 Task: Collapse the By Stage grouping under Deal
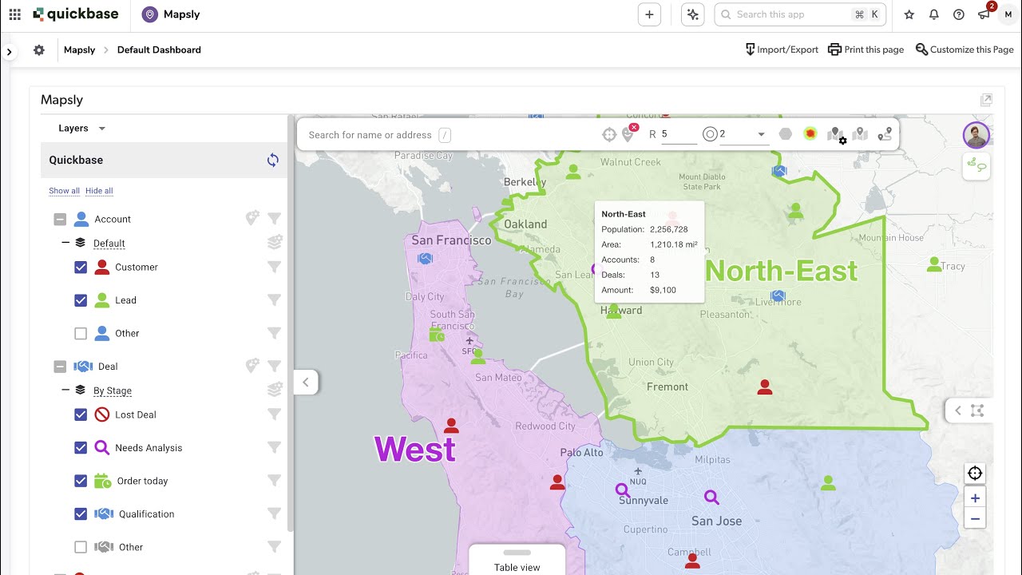[65, 391]
